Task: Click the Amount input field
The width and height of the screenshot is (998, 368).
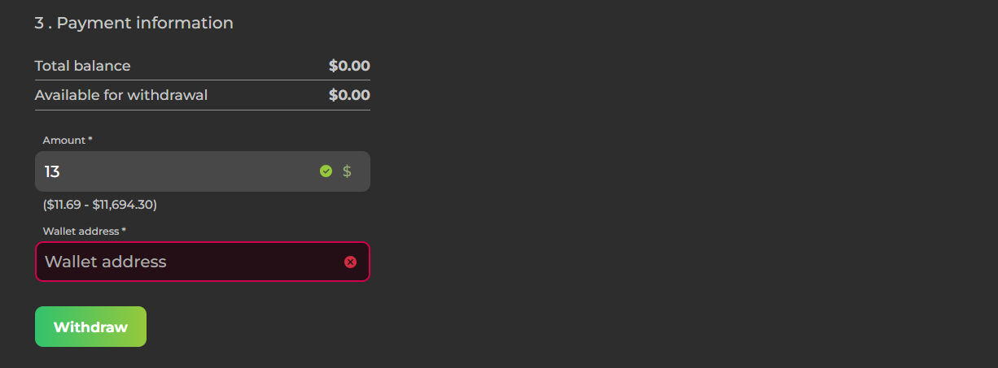Action: 179,171
